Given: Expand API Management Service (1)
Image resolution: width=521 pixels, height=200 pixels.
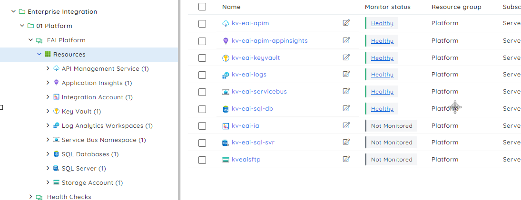Looking at the screenshot, I should click(48, 68).
